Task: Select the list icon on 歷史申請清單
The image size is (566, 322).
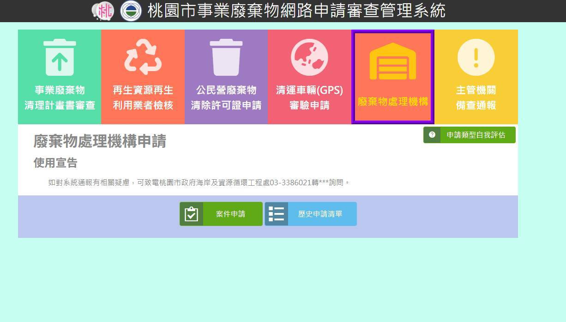Action: point(276,213)
